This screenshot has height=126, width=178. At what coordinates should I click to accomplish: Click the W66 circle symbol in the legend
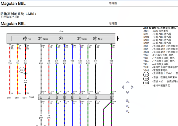pyautogui.click(x=146, y=83)
